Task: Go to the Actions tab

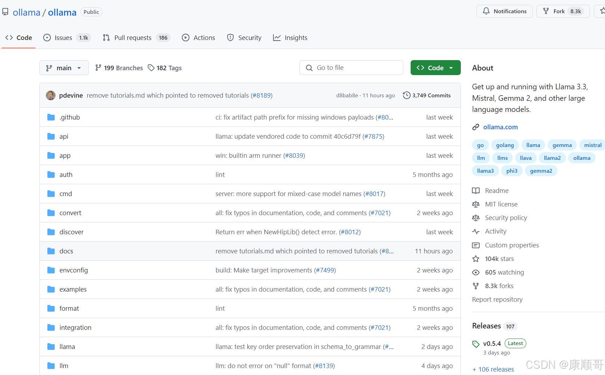Action: pos(199,38)
